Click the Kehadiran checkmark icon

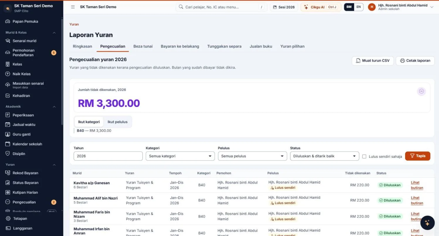(x=8, y=95)
